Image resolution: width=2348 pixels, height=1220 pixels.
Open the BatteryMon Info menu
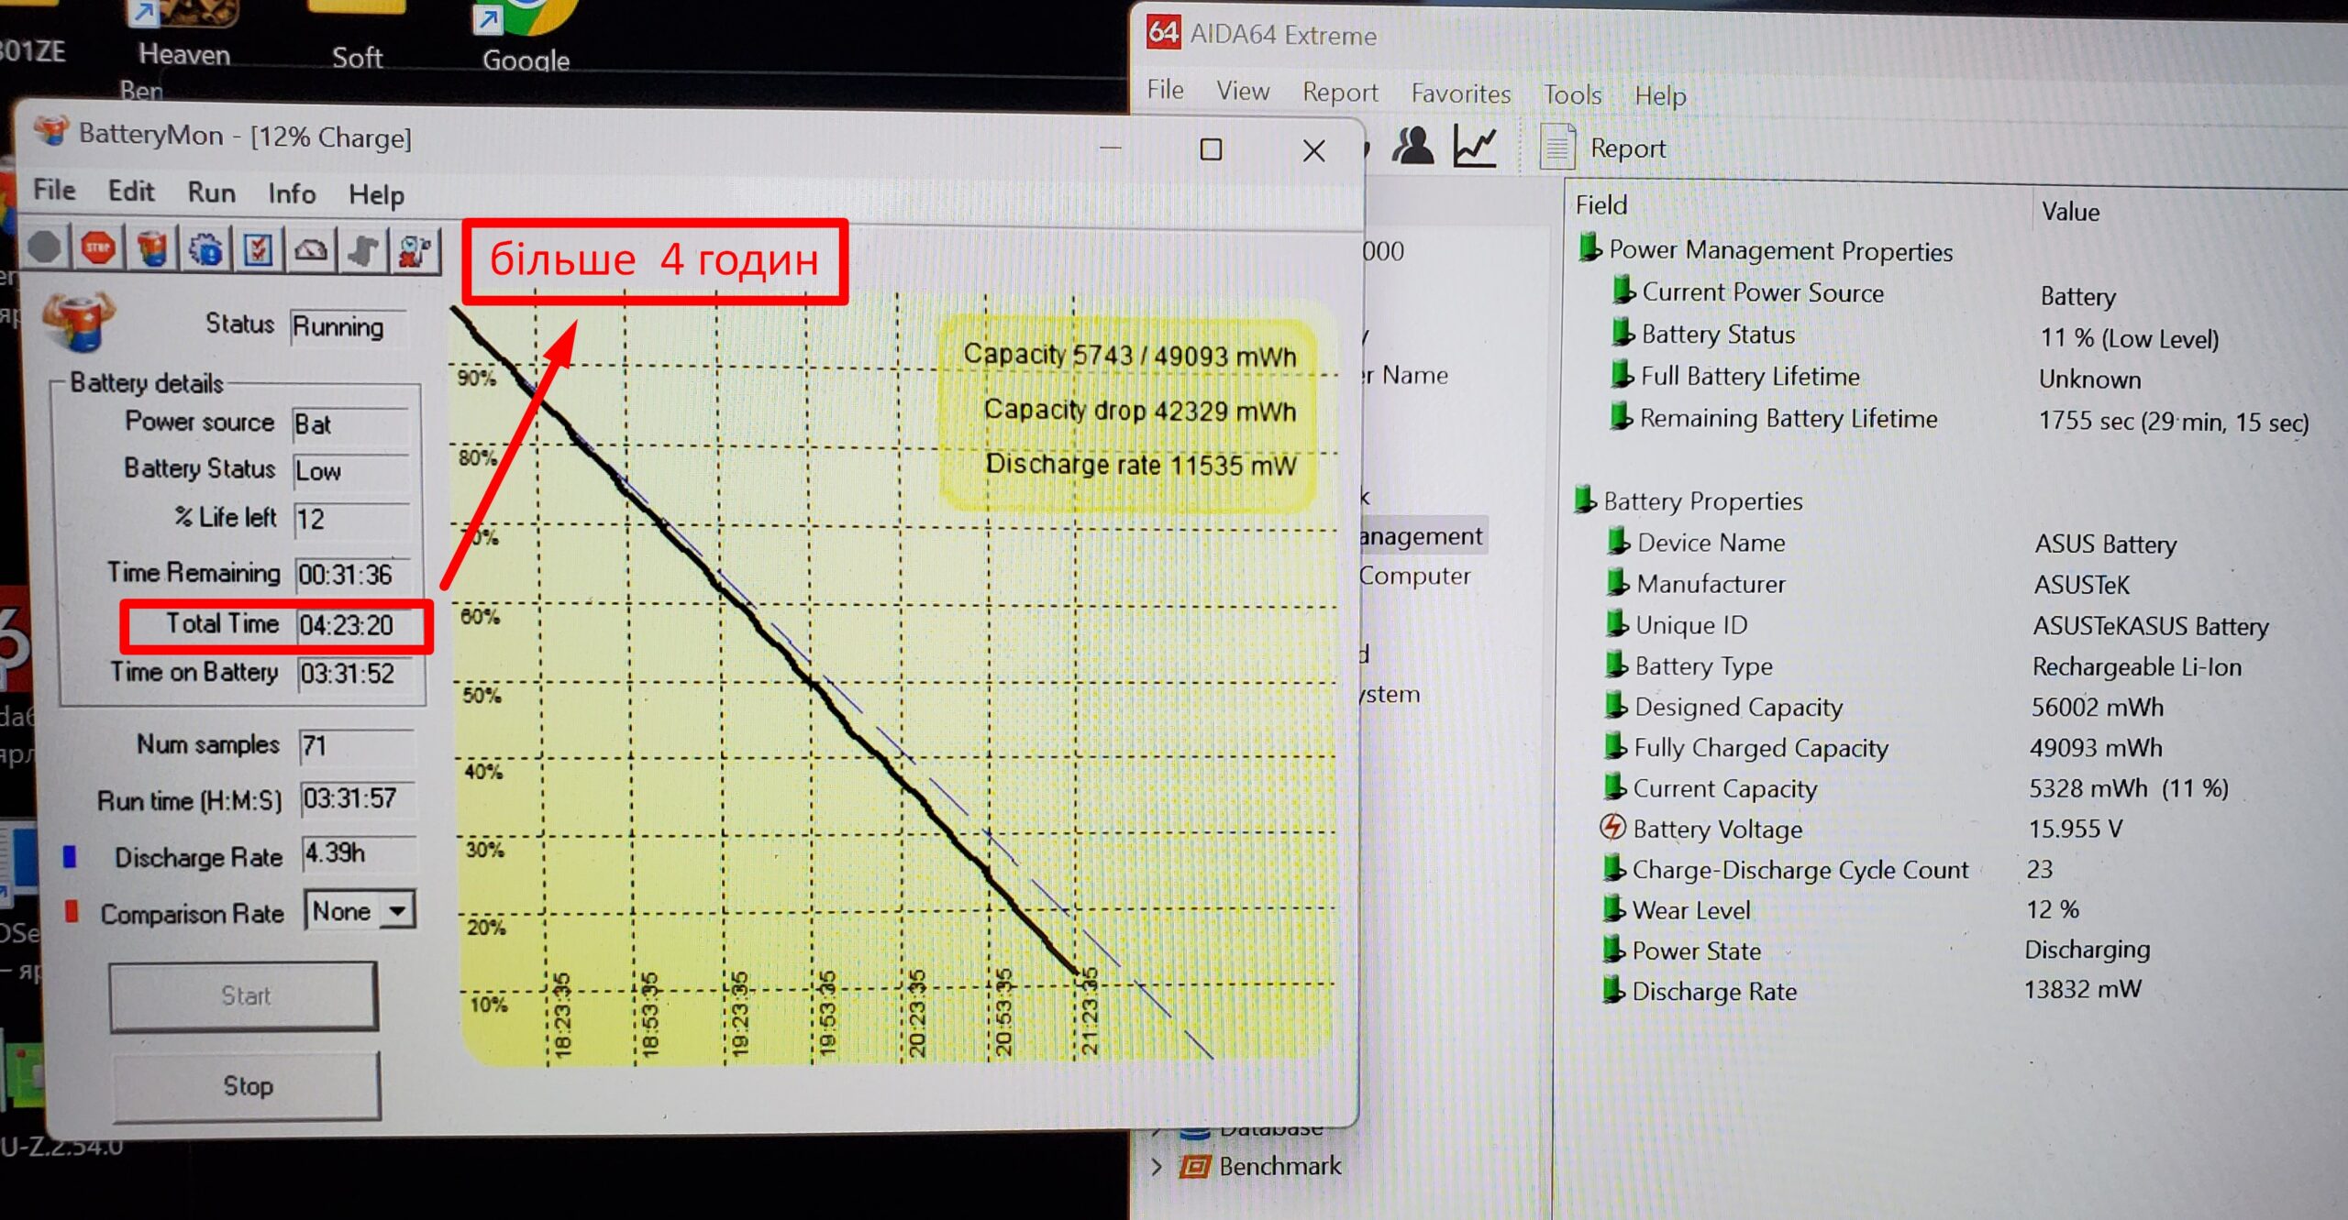292,193
